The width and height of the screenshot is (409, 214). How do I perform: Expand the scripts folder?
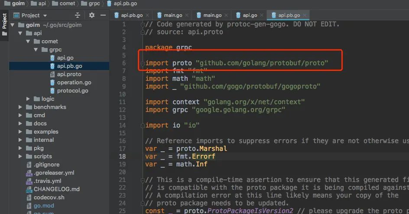pos(20,156)
